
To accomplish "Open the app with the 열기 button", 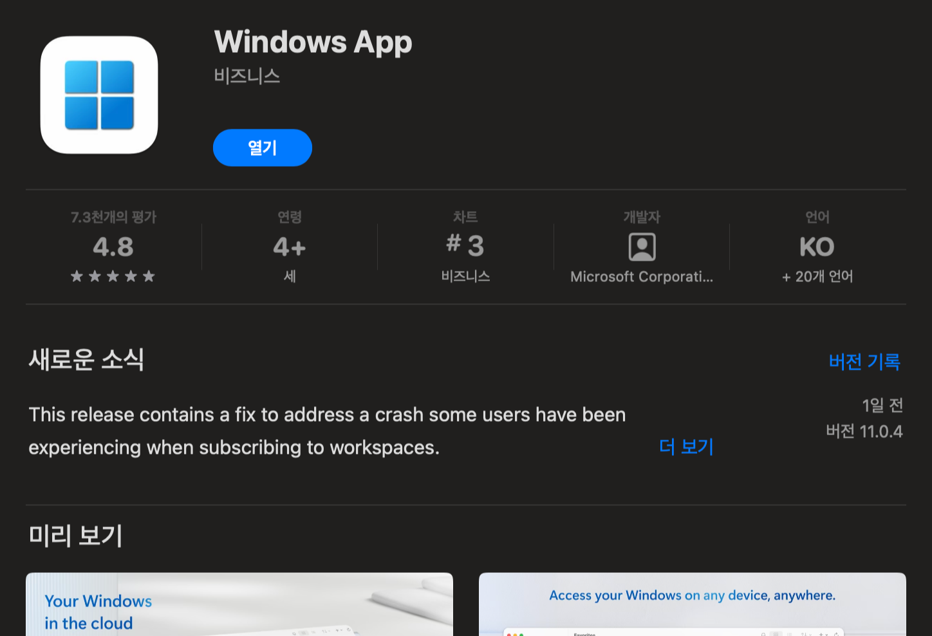I will [263, 147].
